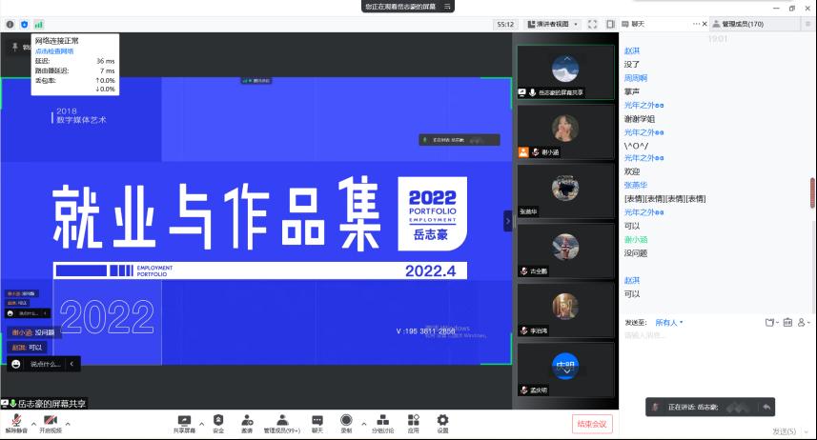Click the 邀请 invite icon
Viewport: 817px width, 440px height.
coord(247,421)
